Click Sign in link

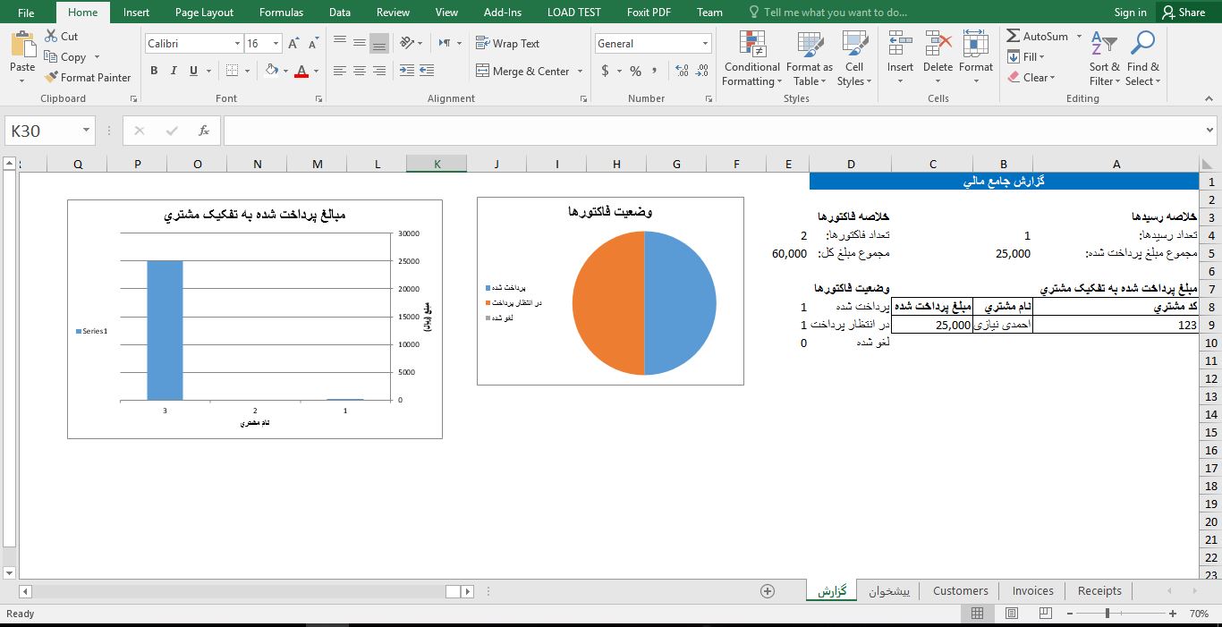click(x=1130, y=13)
